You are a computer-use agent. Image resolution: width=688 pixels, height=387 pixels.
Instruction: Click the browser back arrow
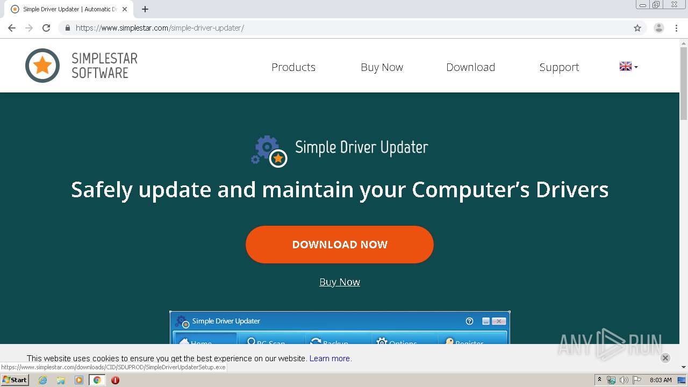click(12, 28)
